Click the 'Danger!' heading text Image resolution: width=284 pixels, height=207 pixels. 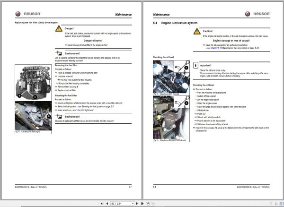pos(69,28)
